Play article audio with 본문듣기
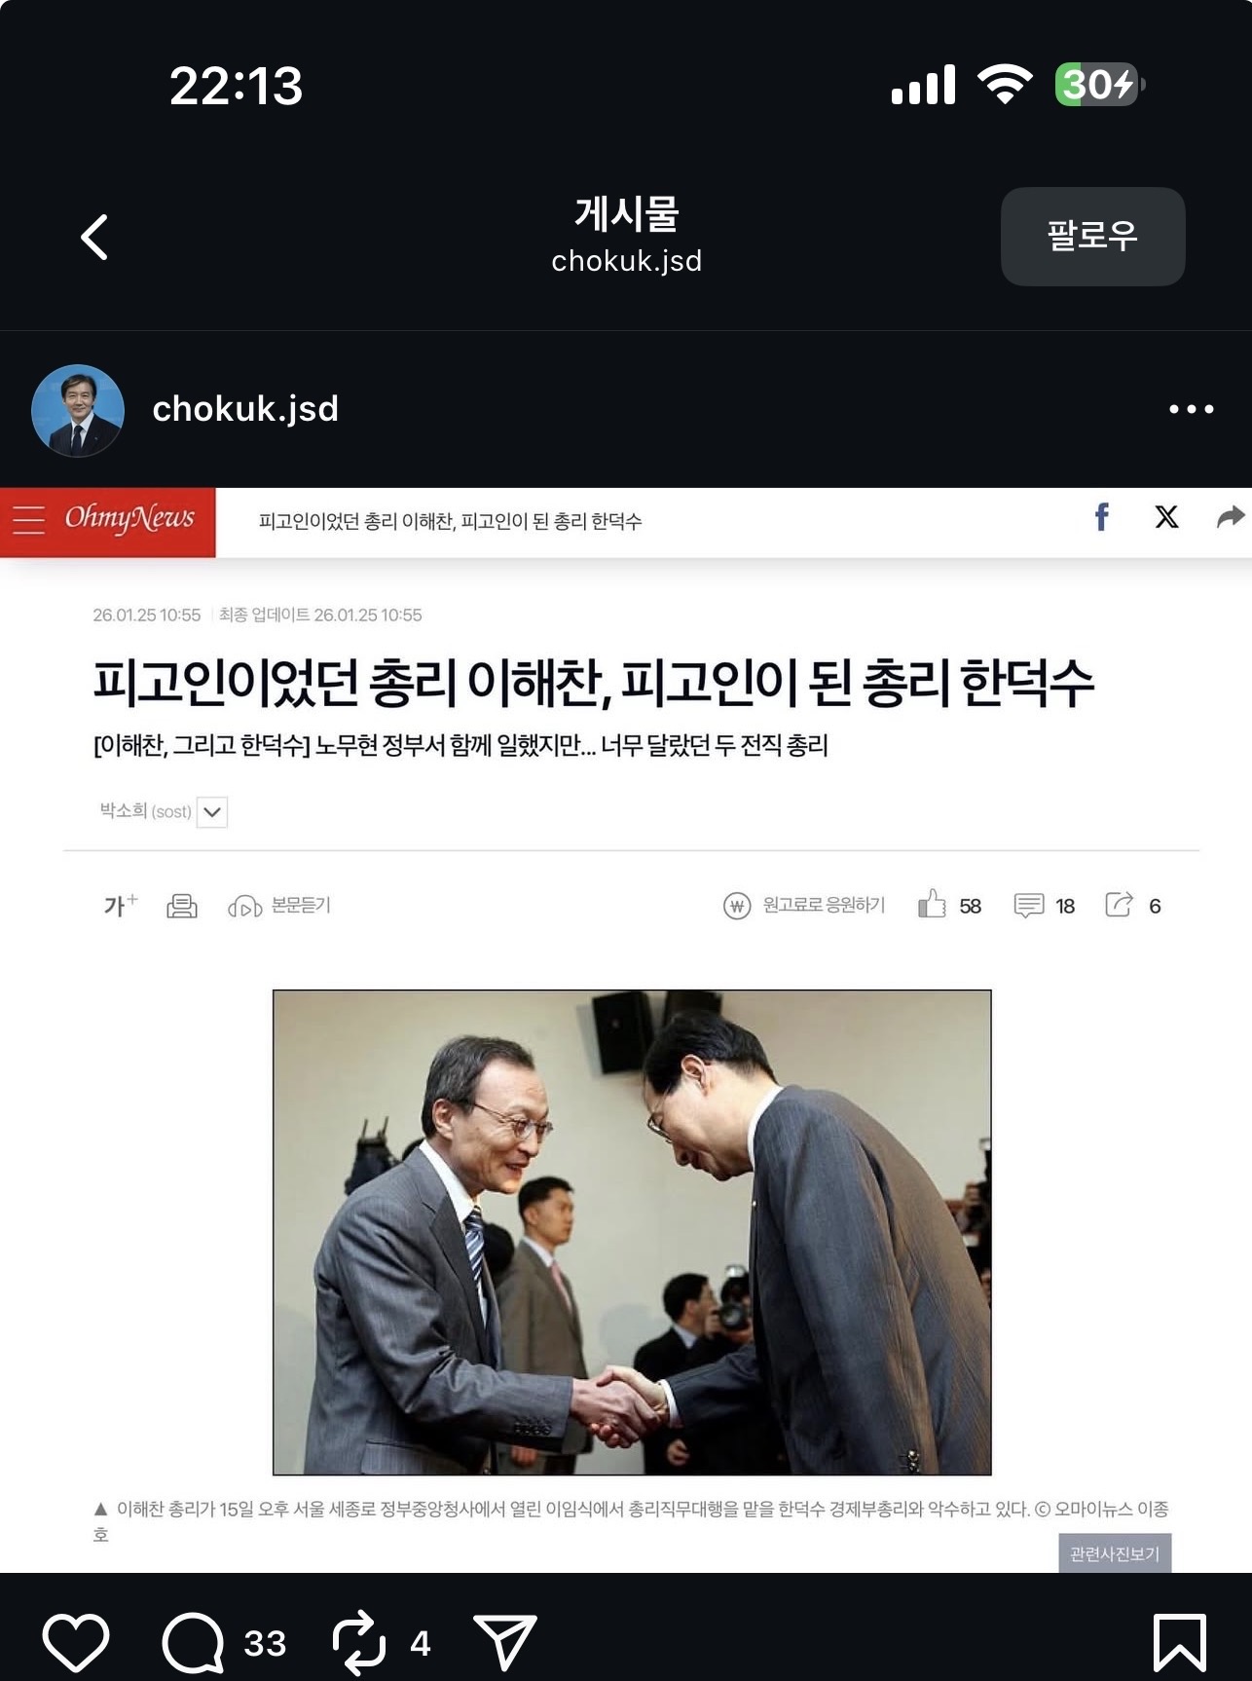Image resolution: width=1252 pixels, height=1681 pixels. click(279, 906)
